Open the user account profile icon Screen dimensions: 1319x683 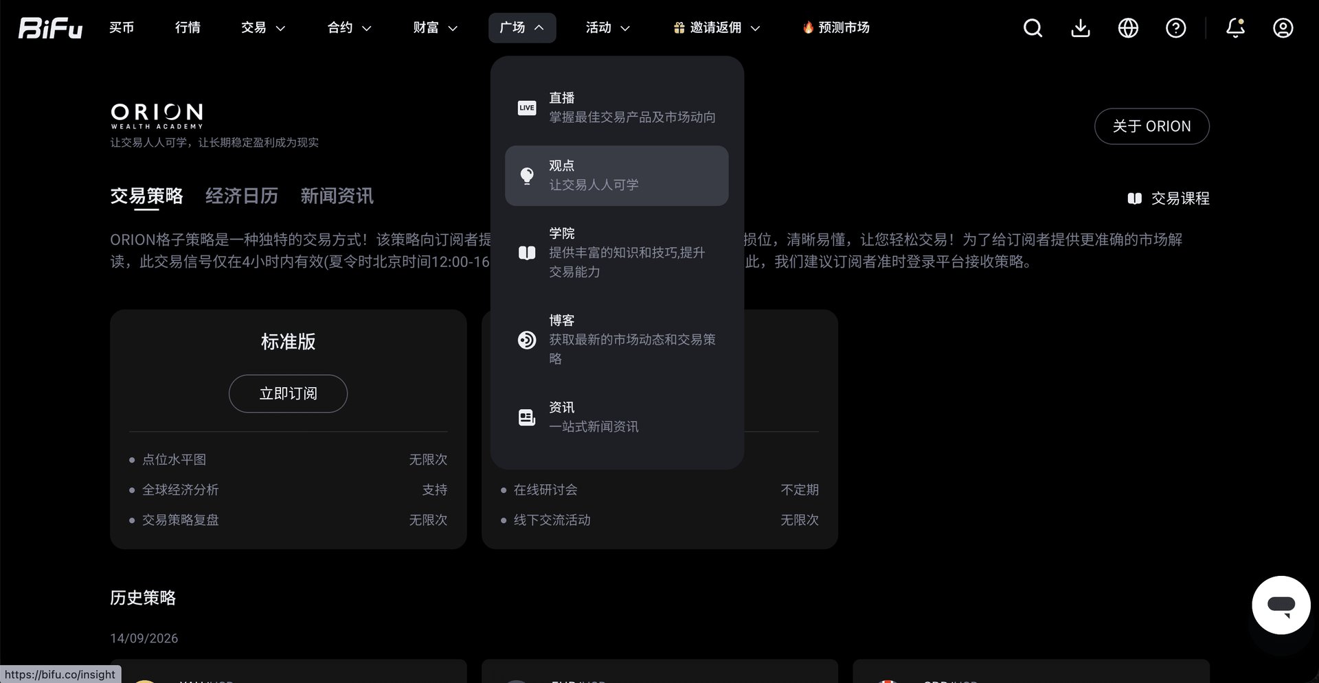coord(1283,28)
